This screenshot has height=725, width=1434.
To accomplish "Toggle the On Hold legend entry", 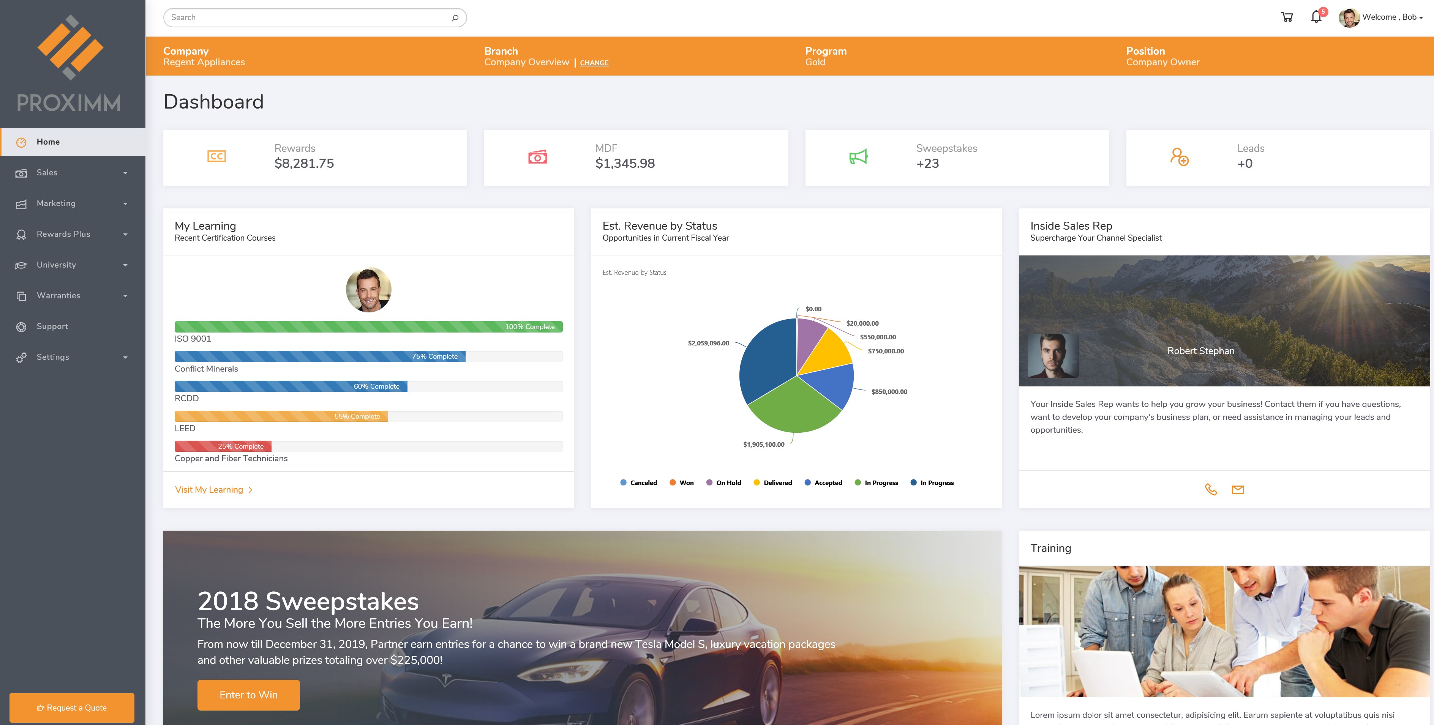I will pos(723,483).
